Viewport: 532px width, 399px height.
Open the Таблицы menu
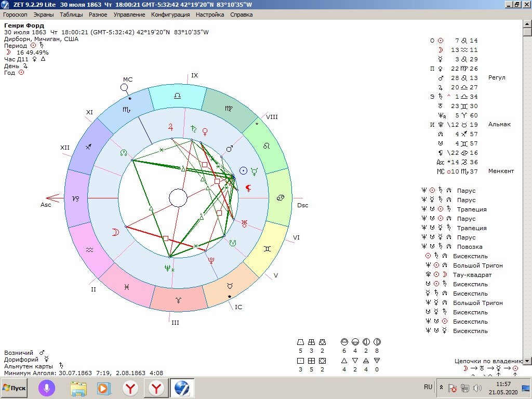click(x=71, y=15)
